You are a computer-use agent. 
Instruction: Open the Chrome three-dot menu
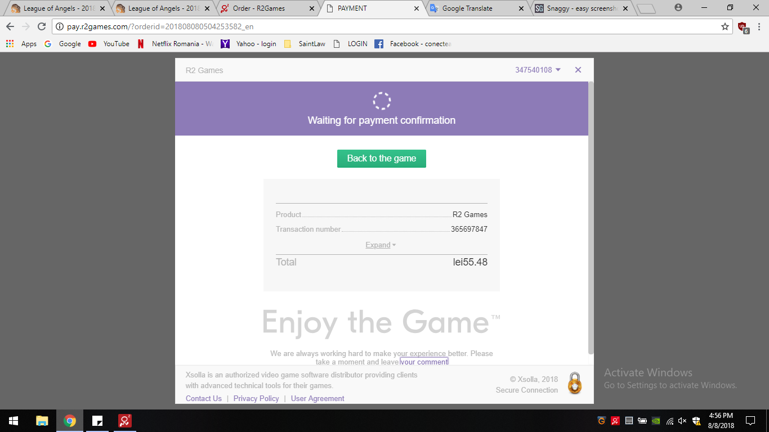(758, 26)
